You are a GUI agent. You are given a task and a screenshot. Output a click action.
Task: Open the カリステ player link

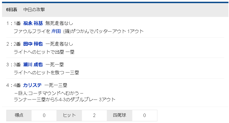tap(32, 85)
